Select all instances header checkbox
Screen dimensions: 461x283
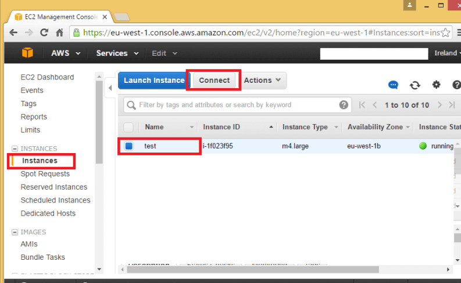tap(128, 127)
